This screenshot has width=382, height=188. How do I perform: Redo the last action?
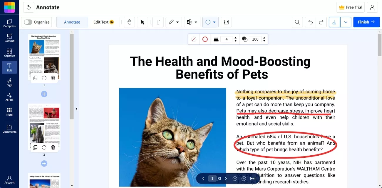tap(321, 22)
